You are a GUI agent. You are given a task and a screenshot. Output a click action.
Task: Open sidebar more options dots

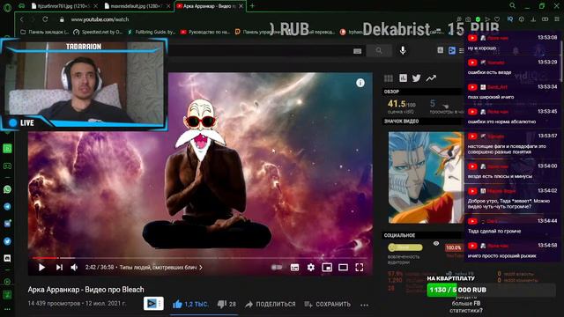7,309
